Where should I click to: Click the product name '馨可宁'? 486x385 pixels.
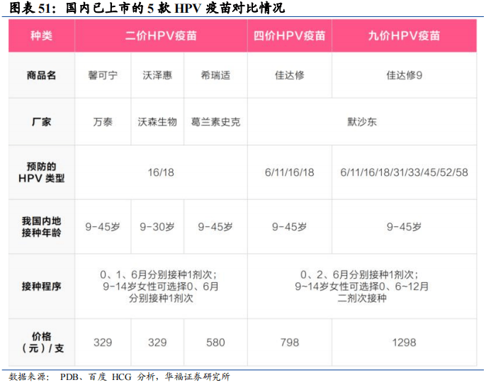click(x=103, y=75)
